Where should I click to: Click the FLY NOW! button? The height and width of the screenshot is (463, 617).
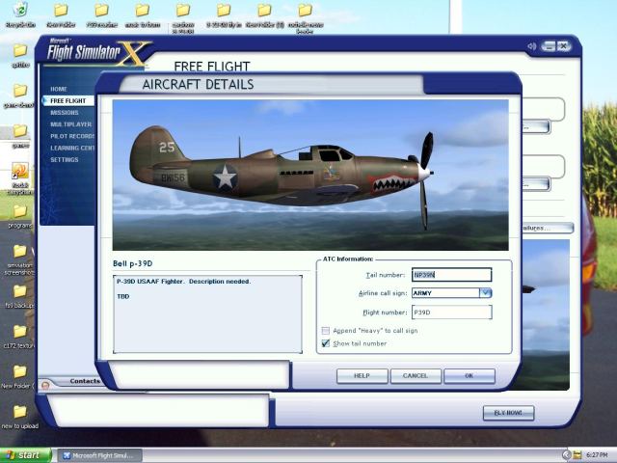pyautogui.click(x=508, y=413)
